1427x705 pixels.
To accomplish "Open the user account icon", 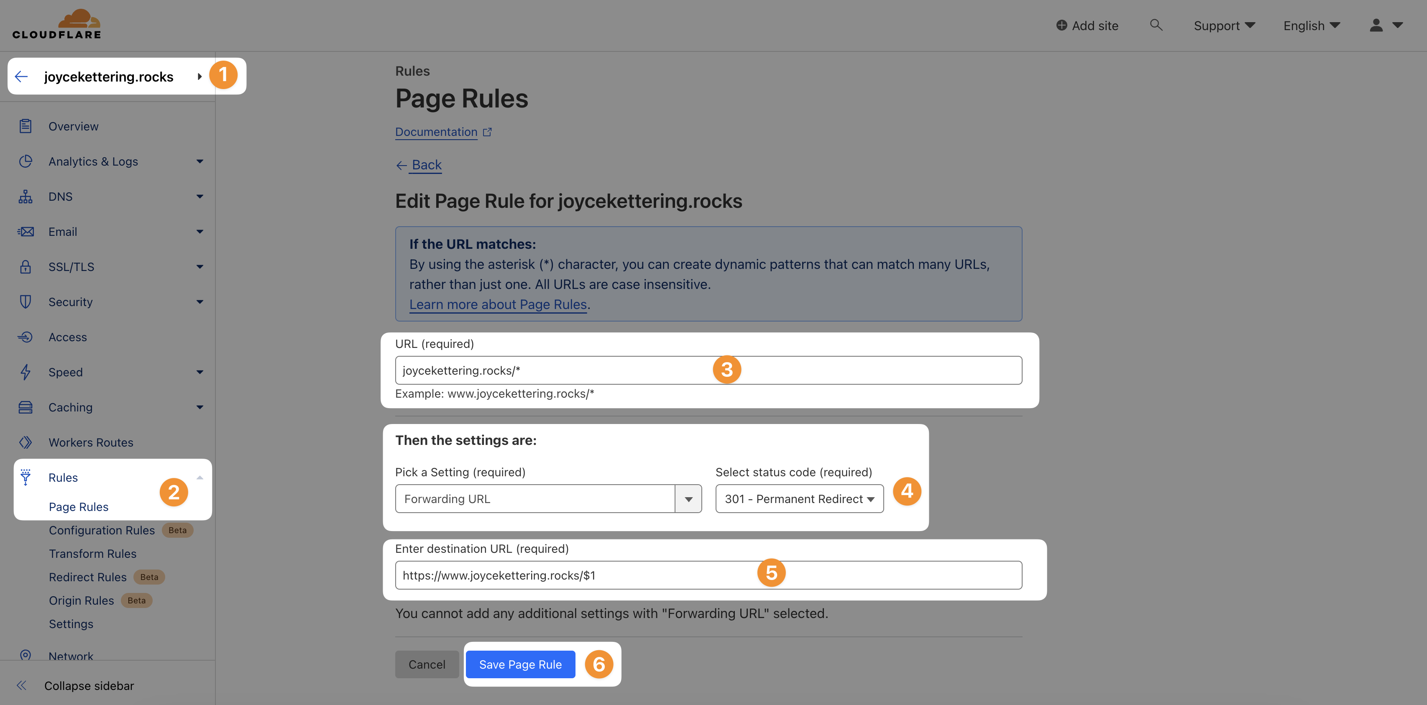I will 1376,25.
